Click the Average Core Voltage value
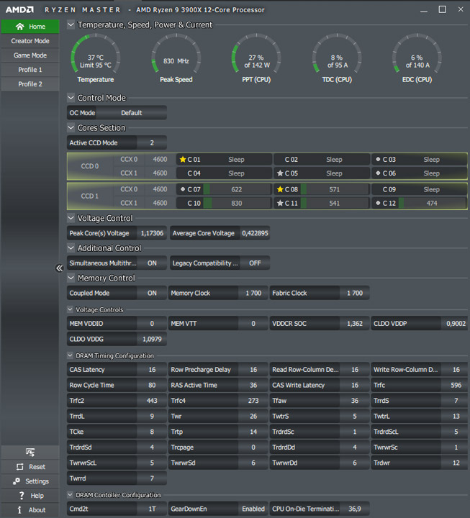Viewport: 470px width, 518px height. coord(255,233)
